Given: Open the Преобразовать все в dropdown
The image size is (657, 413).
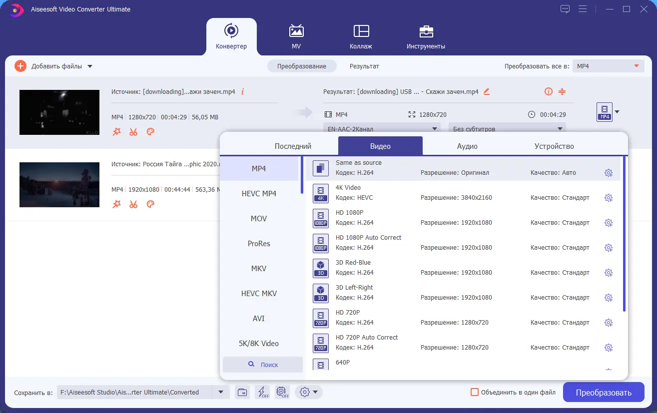Looking at the screenshot, I should coord(608,65).
